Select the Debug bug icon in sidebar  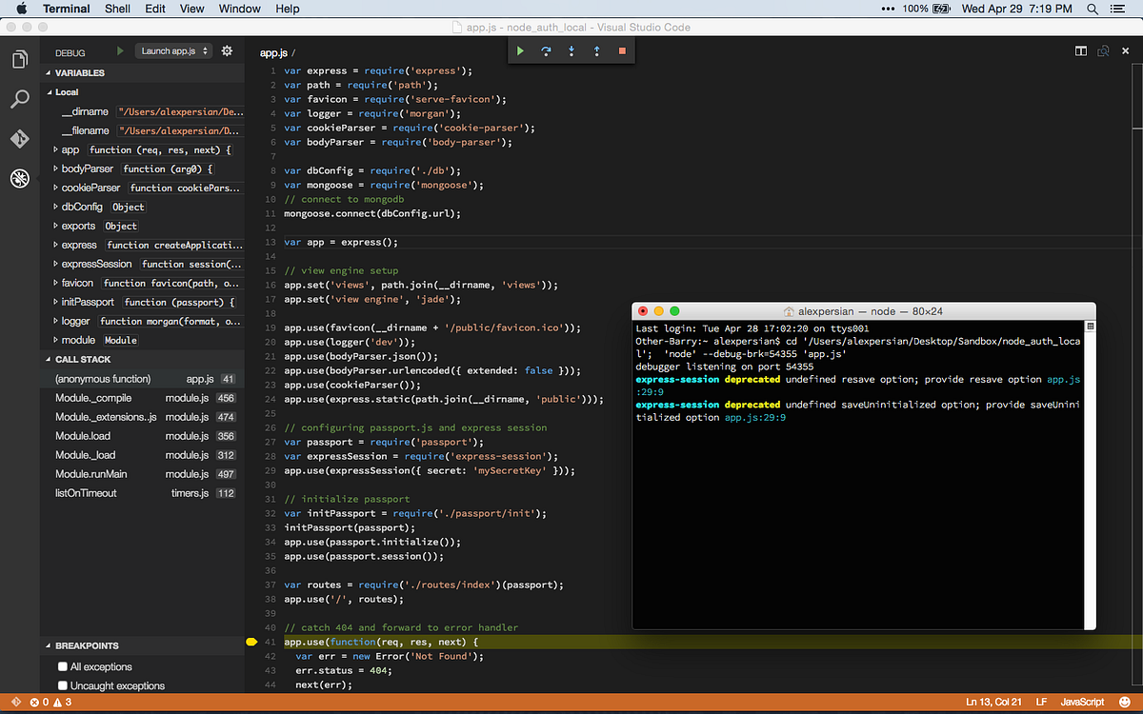coord(19,178)
